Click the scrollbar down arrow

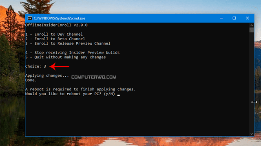252,134
